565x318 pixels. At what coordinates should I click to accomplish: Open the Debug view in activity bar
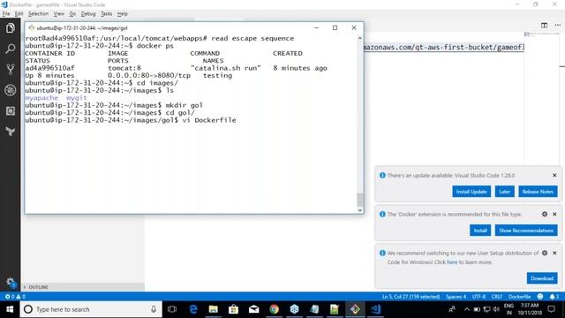pos(10,90)
